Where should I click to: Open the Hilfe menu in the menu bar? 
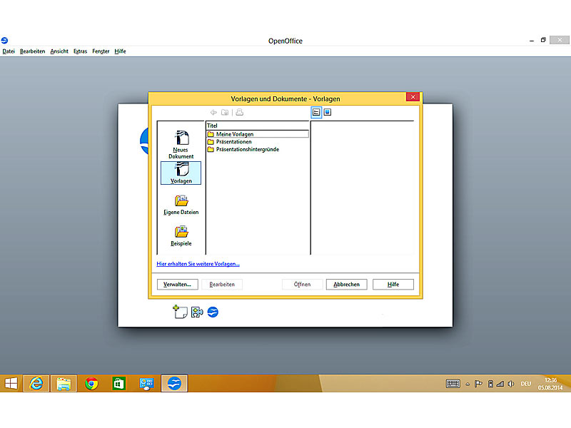(x=120, y=51)
